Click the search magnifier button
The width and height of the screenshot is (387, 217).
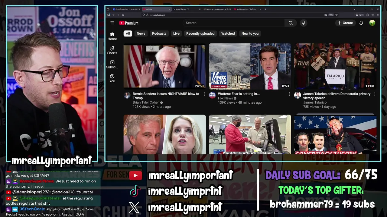[291, 23]
